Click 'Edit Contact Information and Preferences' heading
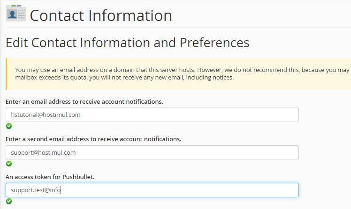The width and height of the screenshot is (351, 209). [x=127, y=43]
